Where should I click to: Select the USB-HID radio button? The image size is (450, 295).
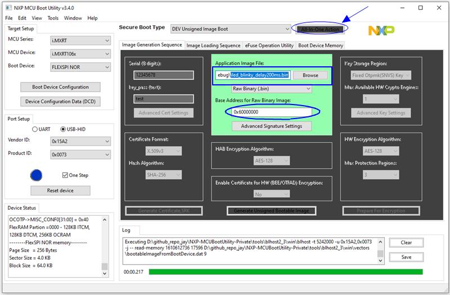point(63,129)
